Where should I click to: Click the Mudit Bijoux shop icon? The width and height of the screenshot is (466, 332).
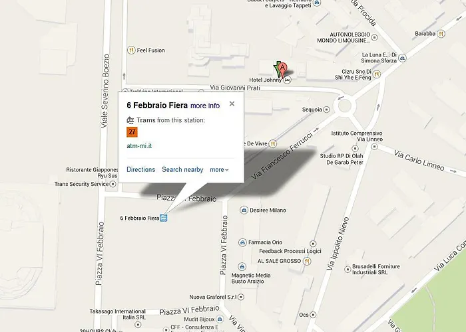pos(220,319)
